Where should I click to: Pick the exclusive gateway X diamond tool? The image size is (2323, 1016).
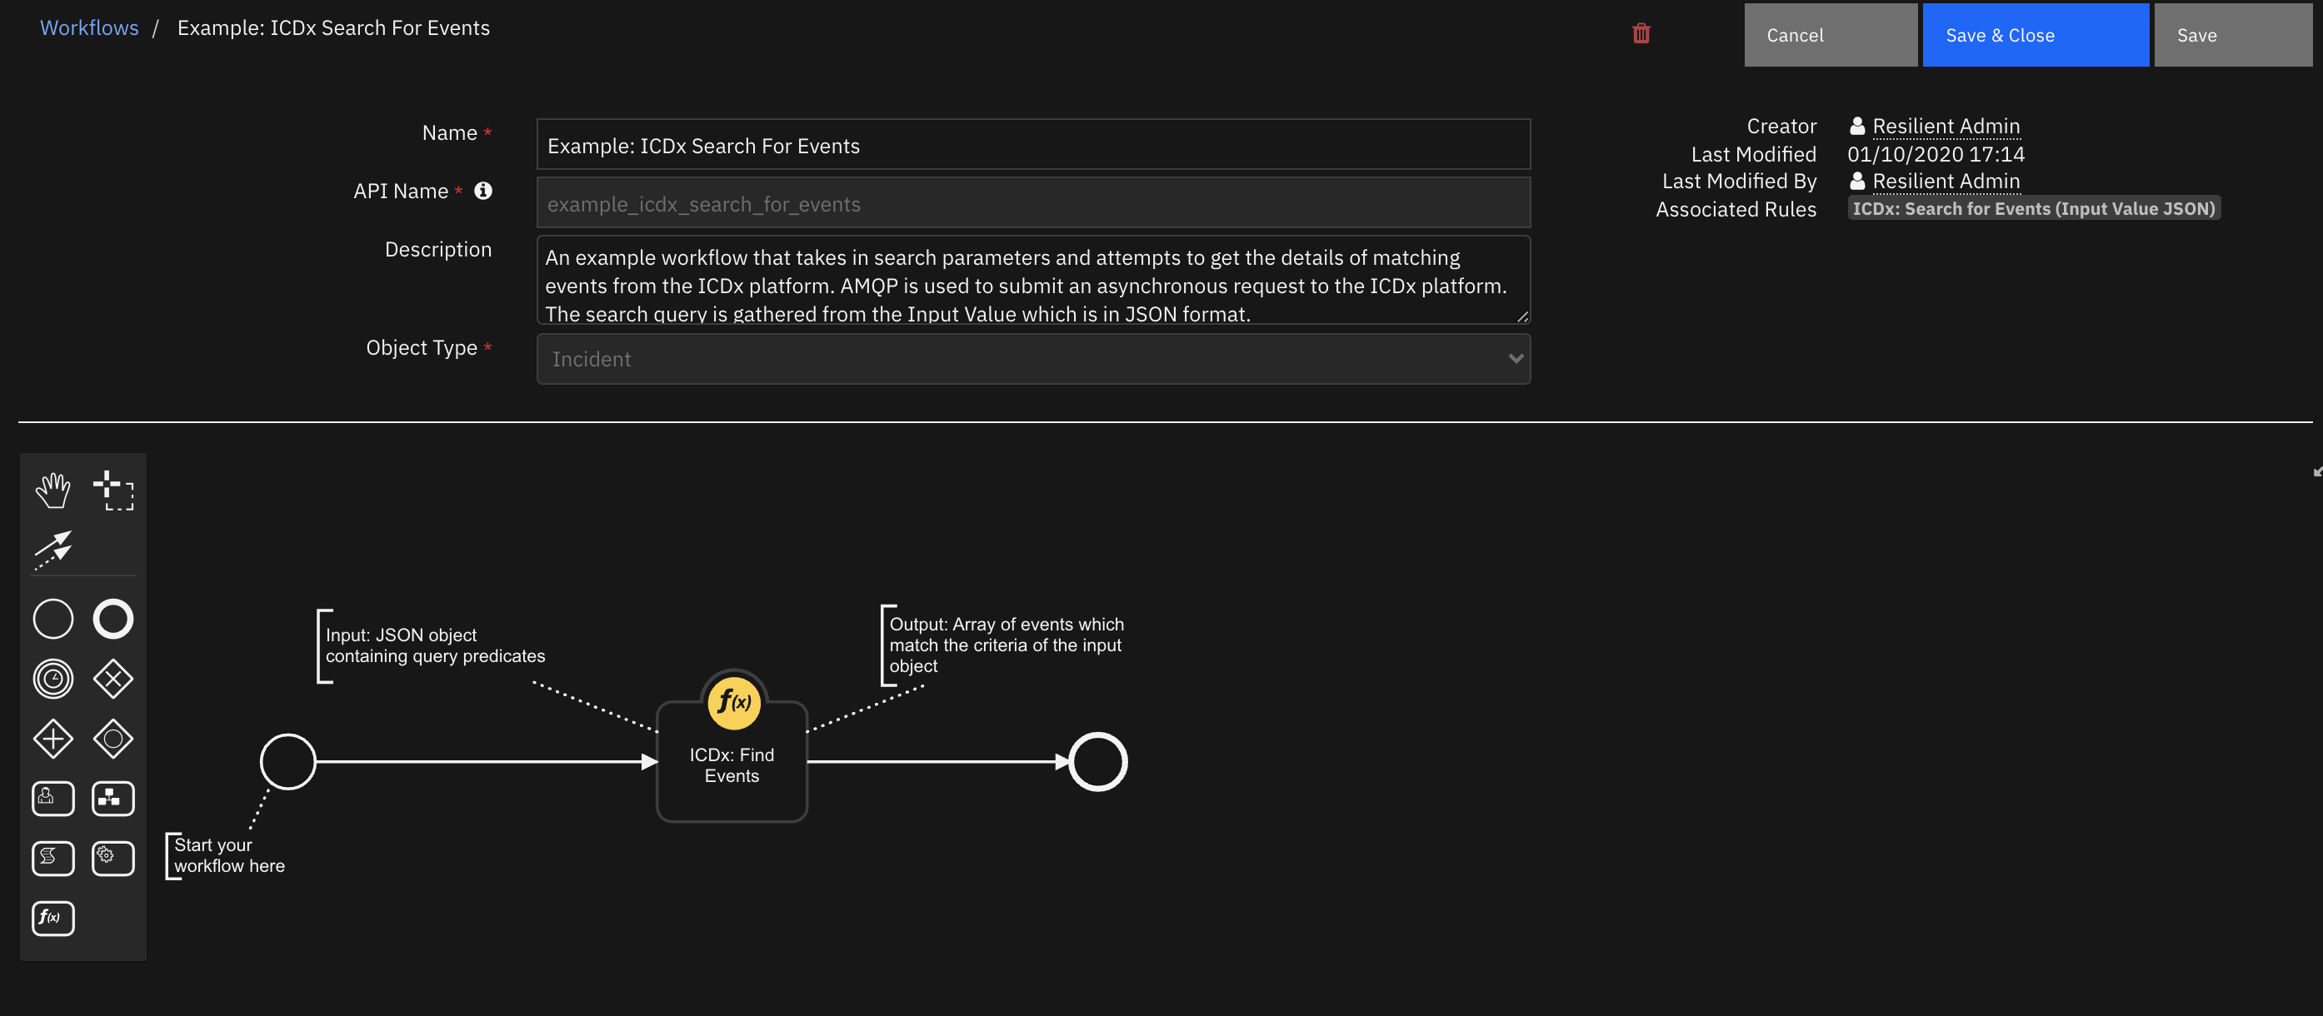pyautogui.click(x=112, y=679)
